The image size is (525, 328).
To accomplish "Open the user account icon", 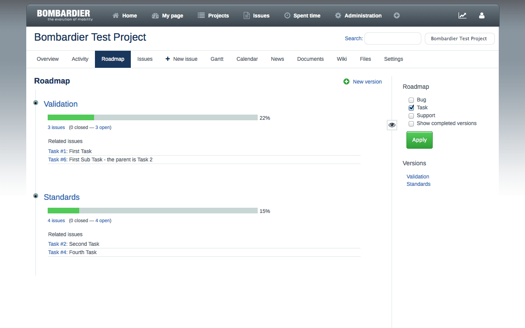I will (482, 15).
